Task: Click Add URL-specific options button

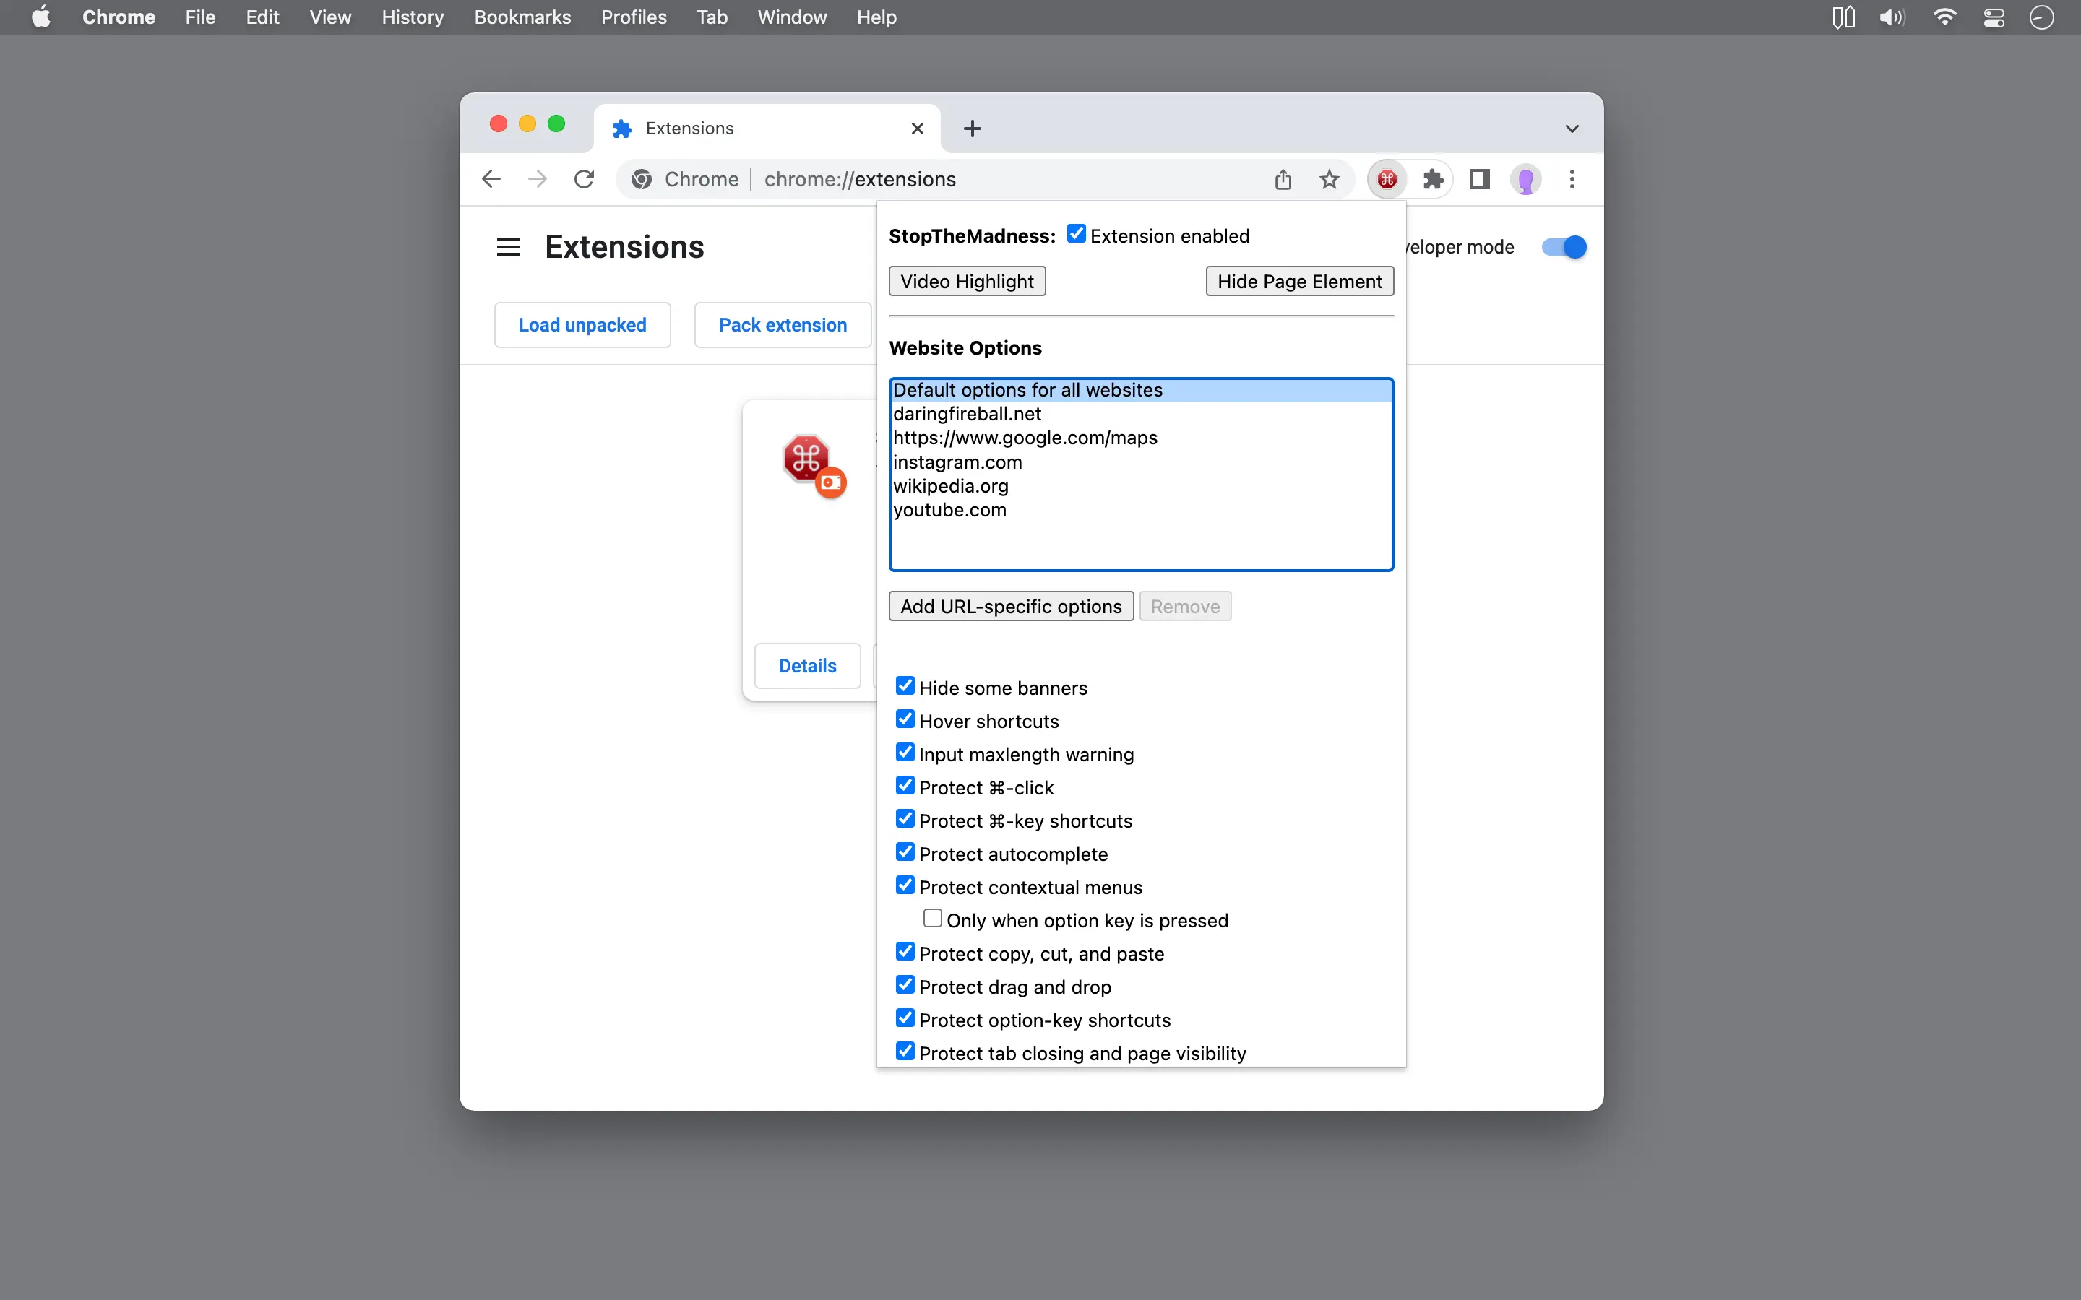Action: (x=1010, y=606)
